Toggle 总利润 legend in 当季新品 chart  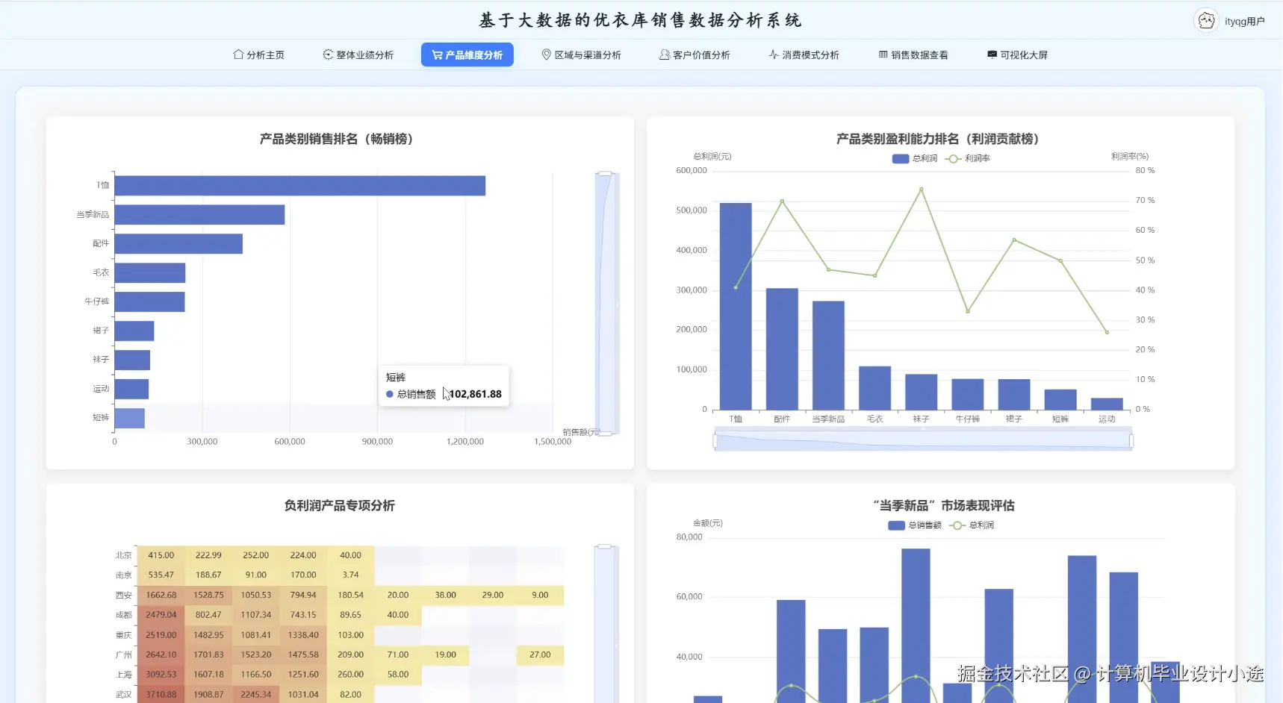[972, 525]
